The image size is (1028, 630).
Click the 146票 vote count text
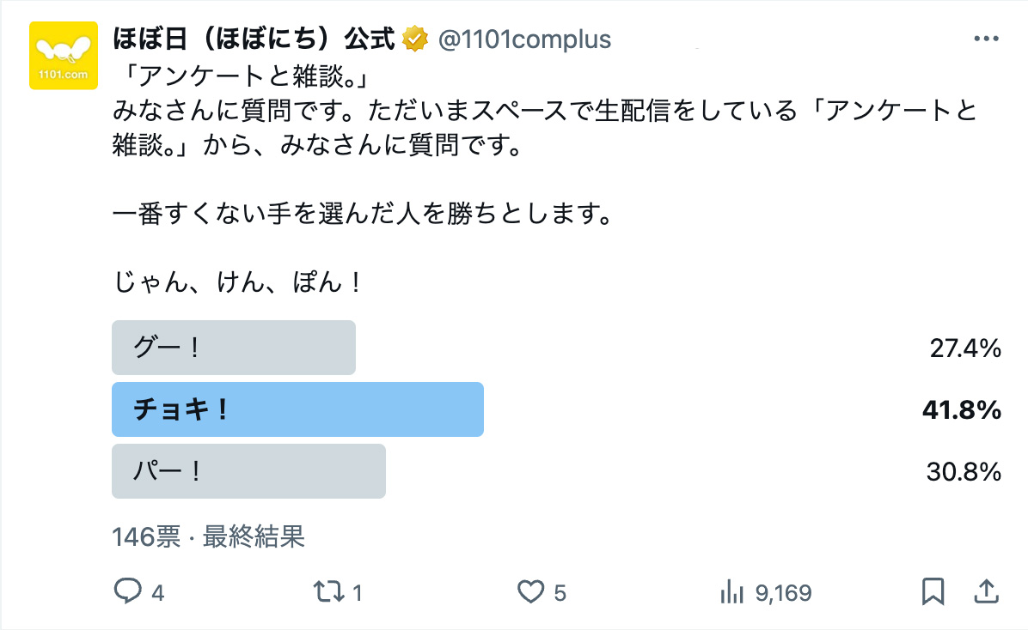coord(146,537)
